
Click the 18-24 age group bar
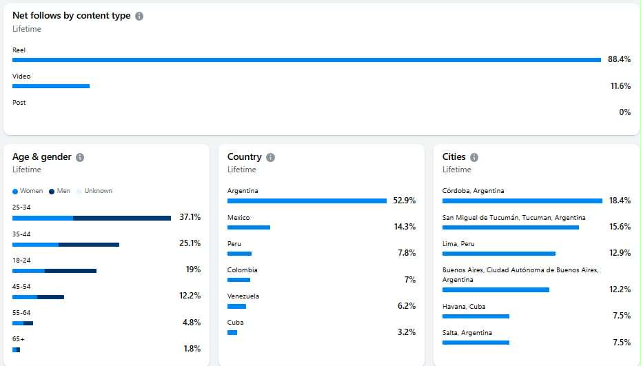(x=54, y=271)
